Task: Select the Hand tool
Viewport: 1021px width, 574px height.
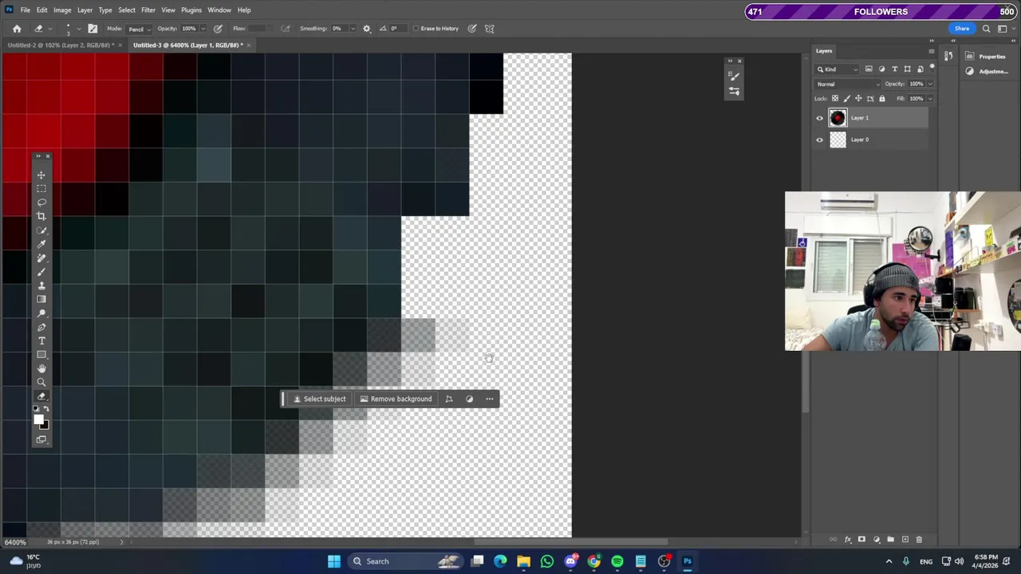Action: [41, 369]
